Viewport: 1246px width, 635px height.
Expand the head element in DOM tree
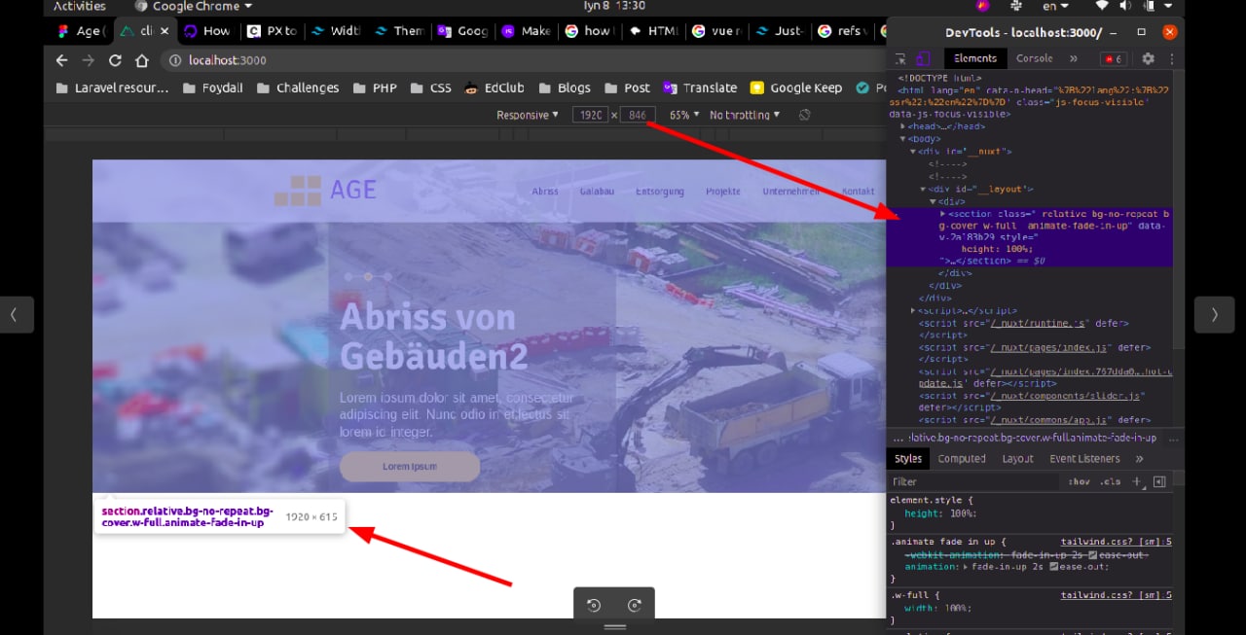903,126
